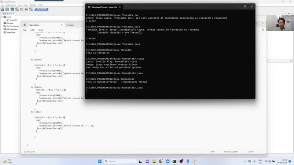Click the taskbar Search box

(120, 161)
